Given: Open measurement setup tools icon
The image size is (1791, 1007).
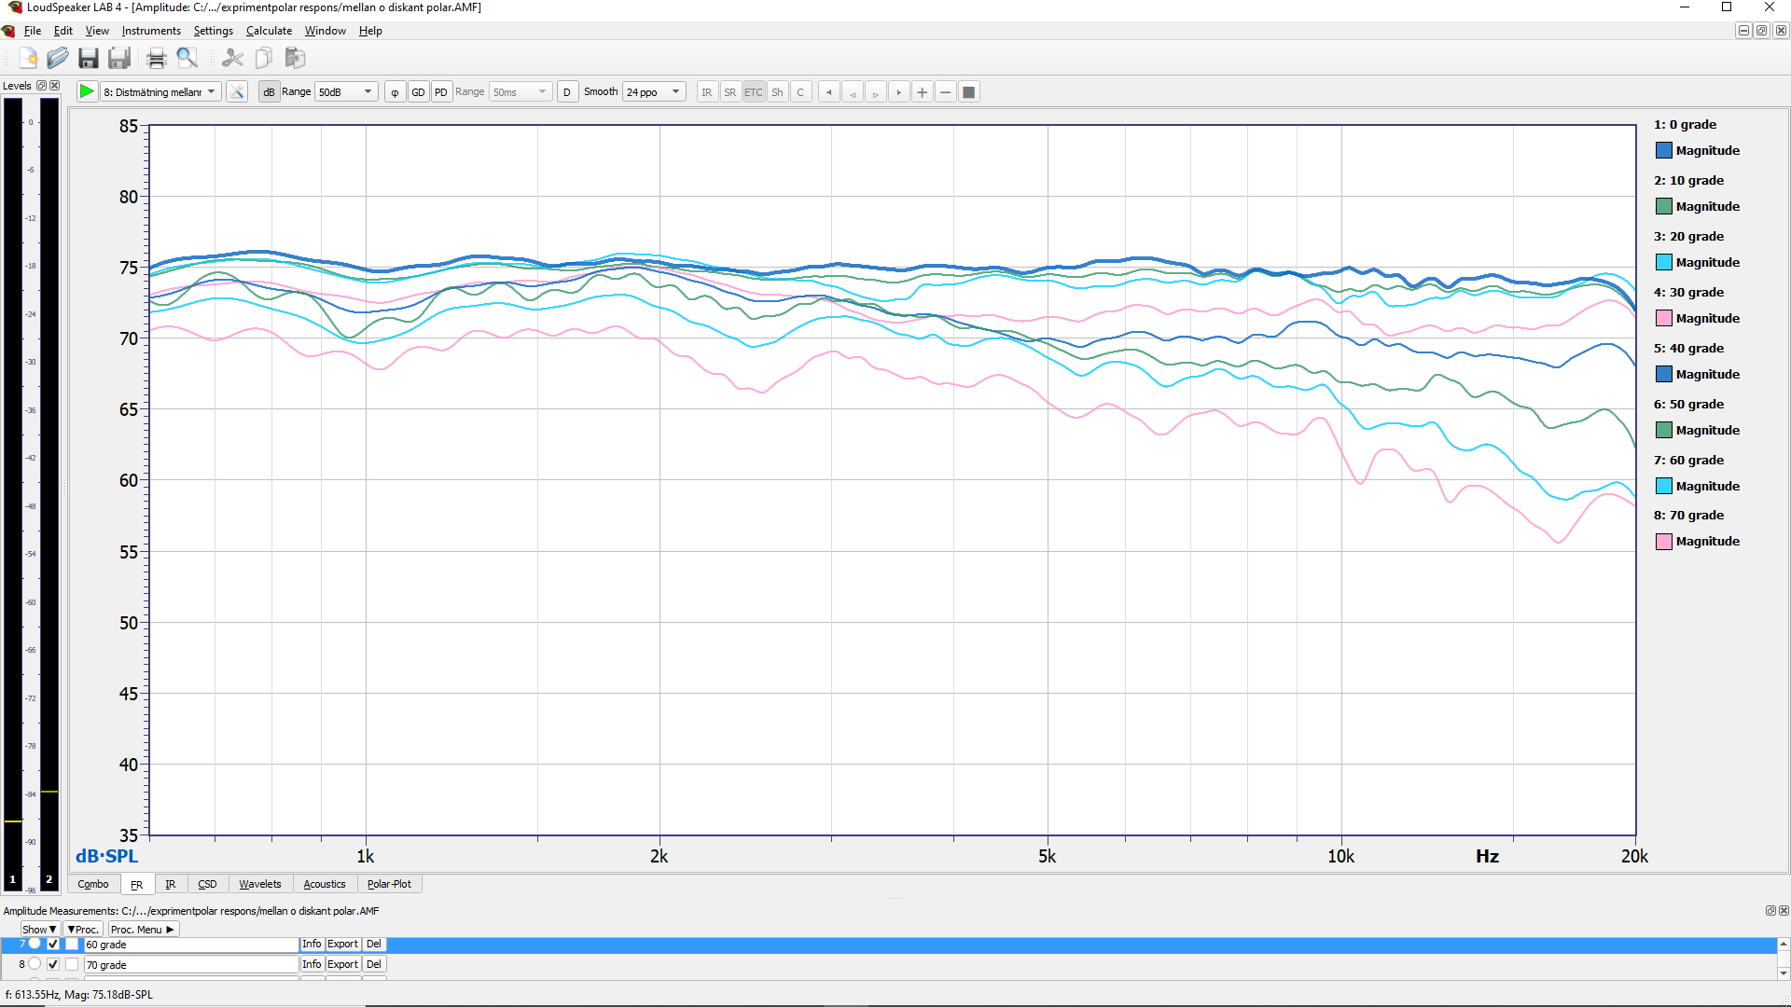Looking at the screenshot, I should 237,91.
